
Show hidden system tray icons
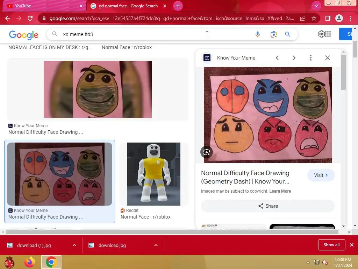click(308, 262)
